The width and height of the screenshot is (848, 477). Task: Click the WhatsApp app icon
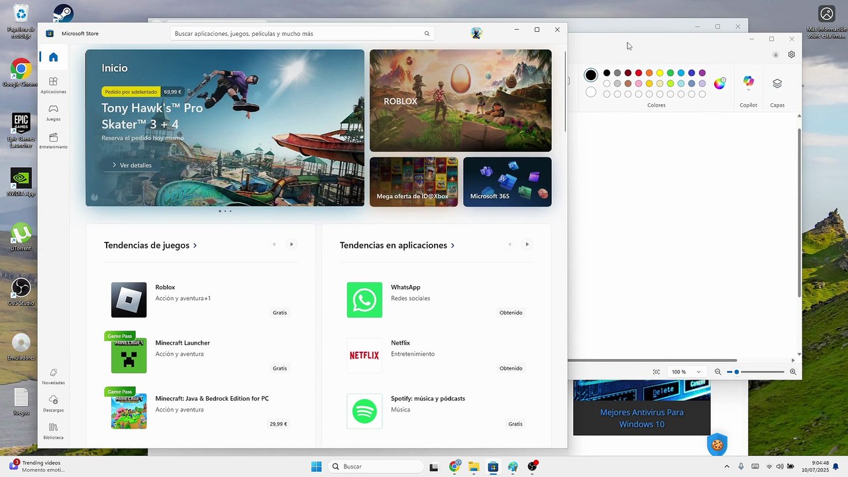click(364, 299)
